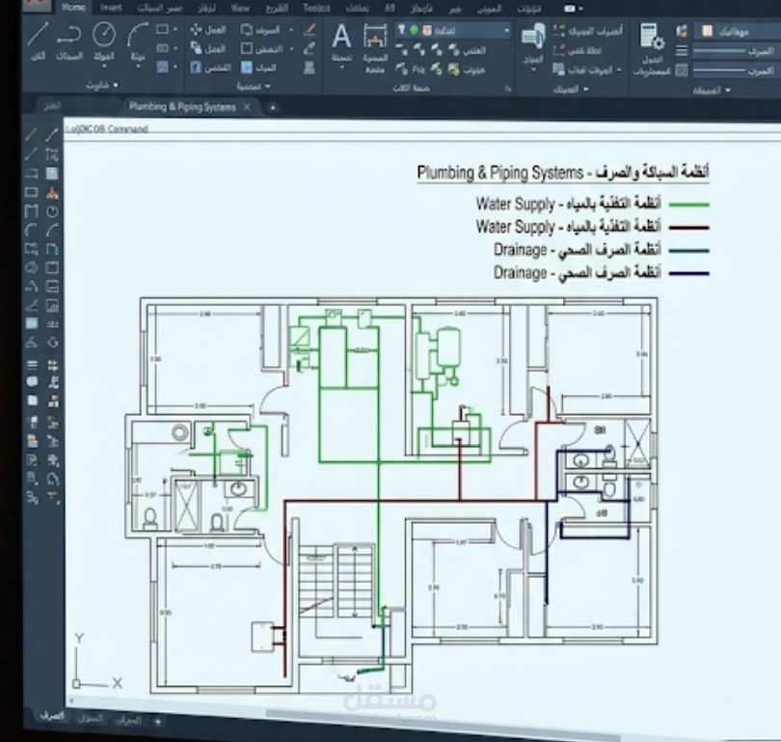The width and height of the screenshot is (781, 742).
Task: Open the Home ribbon tab
Action: [x=72, y=7]
